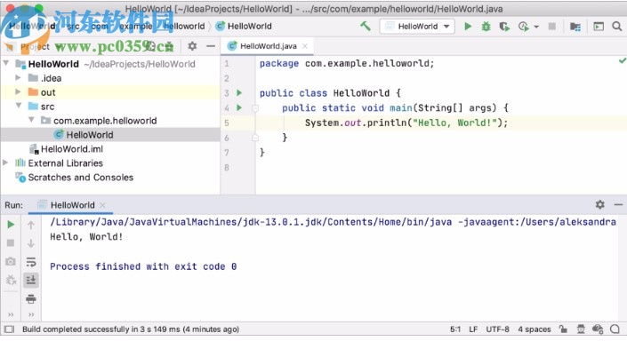Click the System.out.println code line
The height and width of the screenshot is (341, 627).
406,123
